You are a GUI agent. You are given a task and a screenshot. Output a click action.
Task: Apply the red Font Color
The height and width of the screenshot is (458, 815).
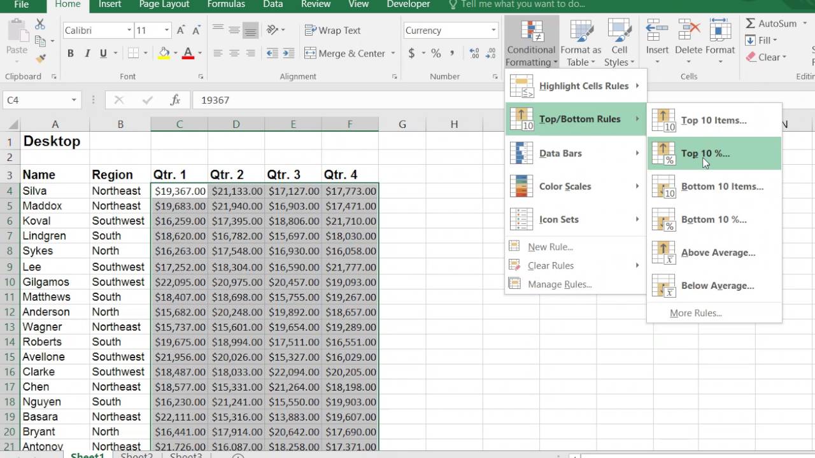click(188, 53)
